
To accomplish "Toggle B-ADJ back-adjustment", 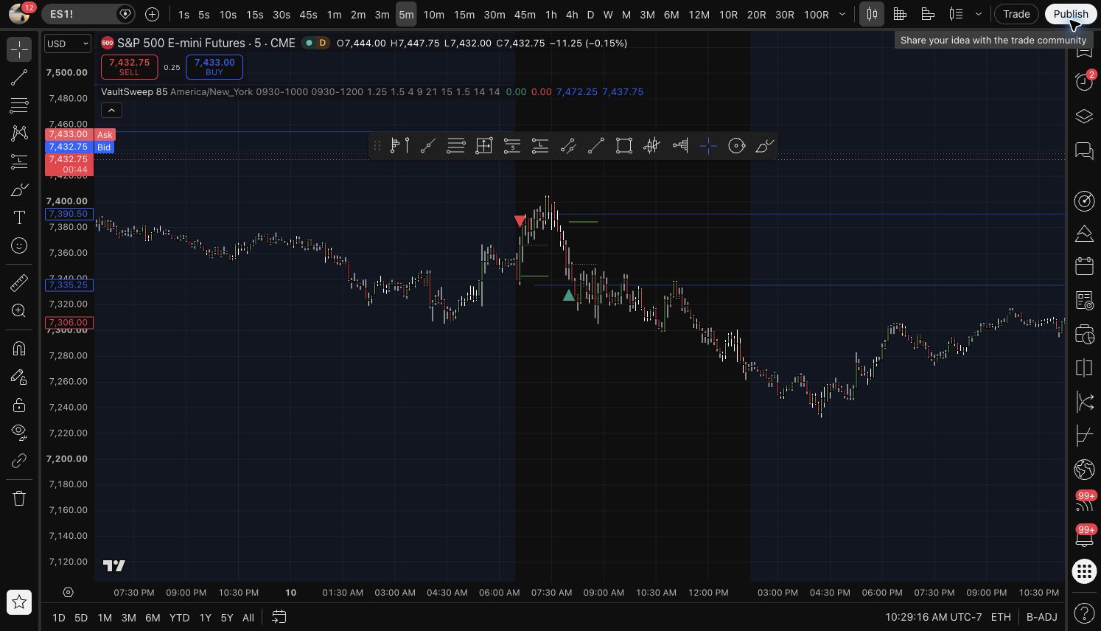I will [x=1041, y=617].
